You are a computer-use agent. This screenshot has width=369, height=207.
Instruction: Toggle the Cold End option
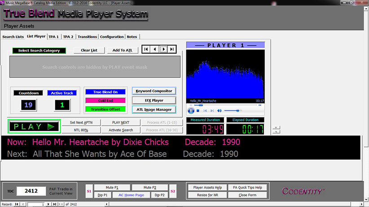(105, 100)
